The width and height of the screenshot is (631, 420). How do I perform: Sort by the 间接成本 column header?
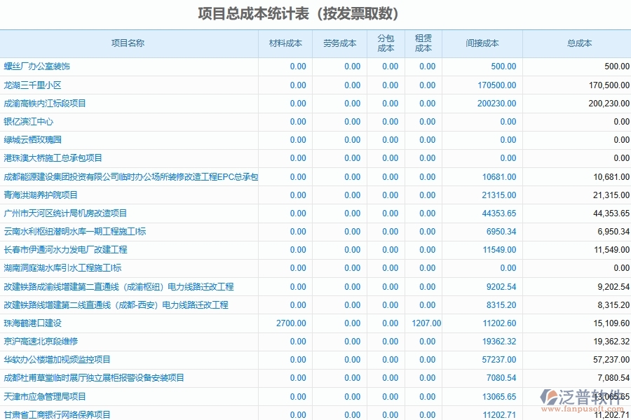click(x=483, y=43)
